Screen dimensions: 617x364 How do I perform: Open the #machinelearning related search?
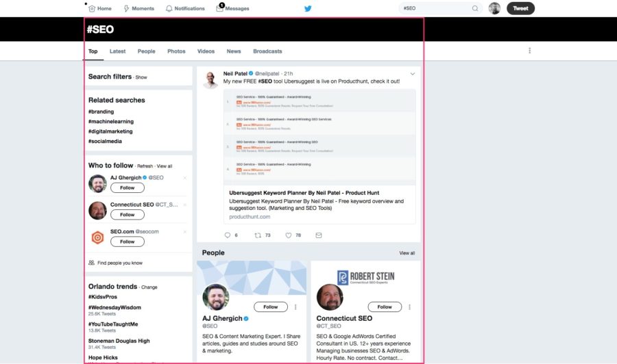[x=111, y=121]
